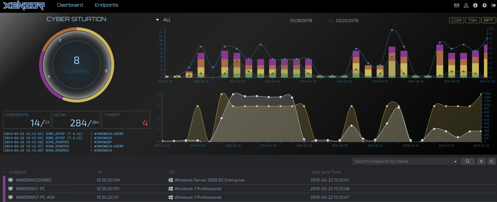The image size is (497, 202).
Task: Click the Search Endpoints by Name field
Action: (402, 161)
